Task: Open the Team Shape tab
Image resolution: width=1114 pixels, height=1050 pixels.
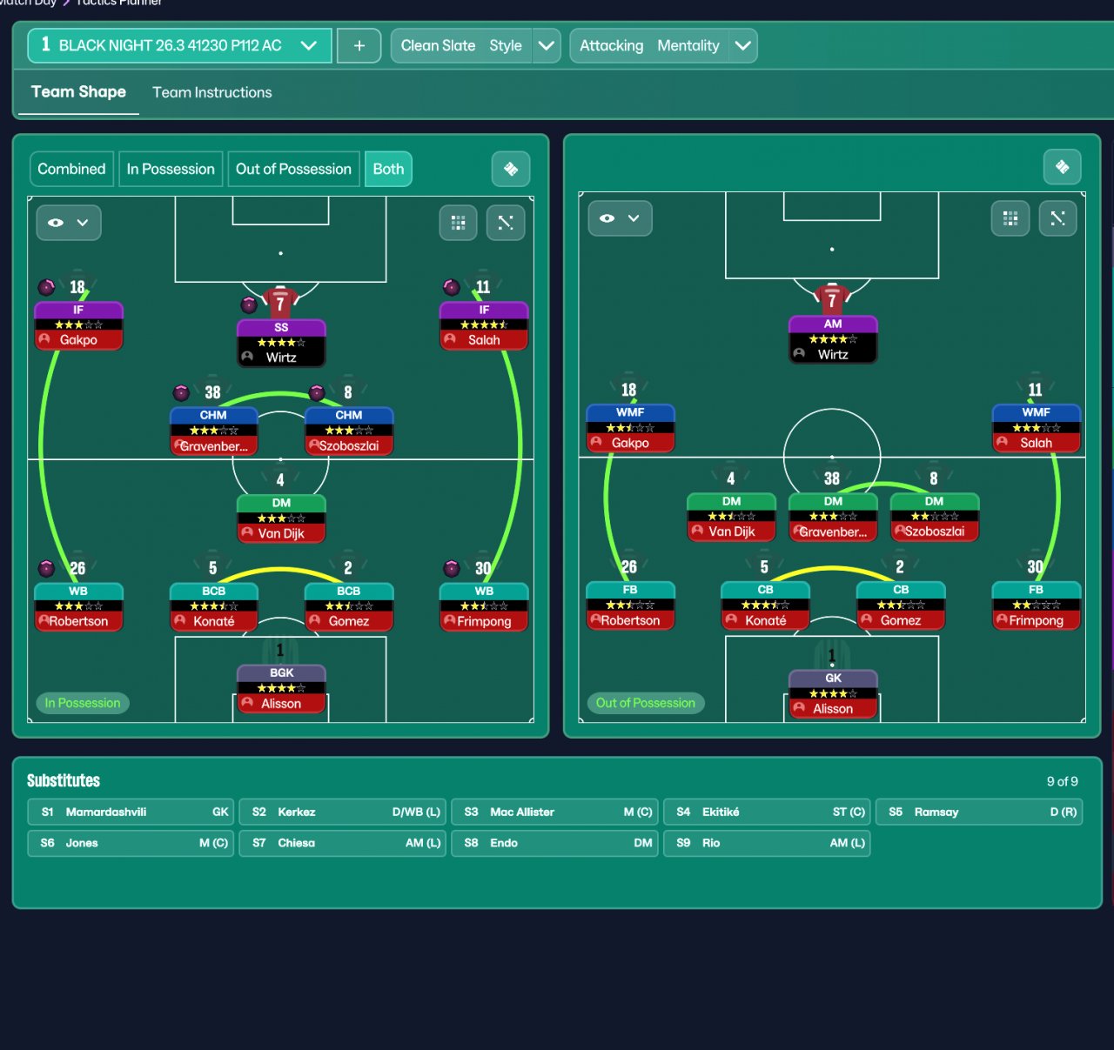Action: click(x=78, y=92)
